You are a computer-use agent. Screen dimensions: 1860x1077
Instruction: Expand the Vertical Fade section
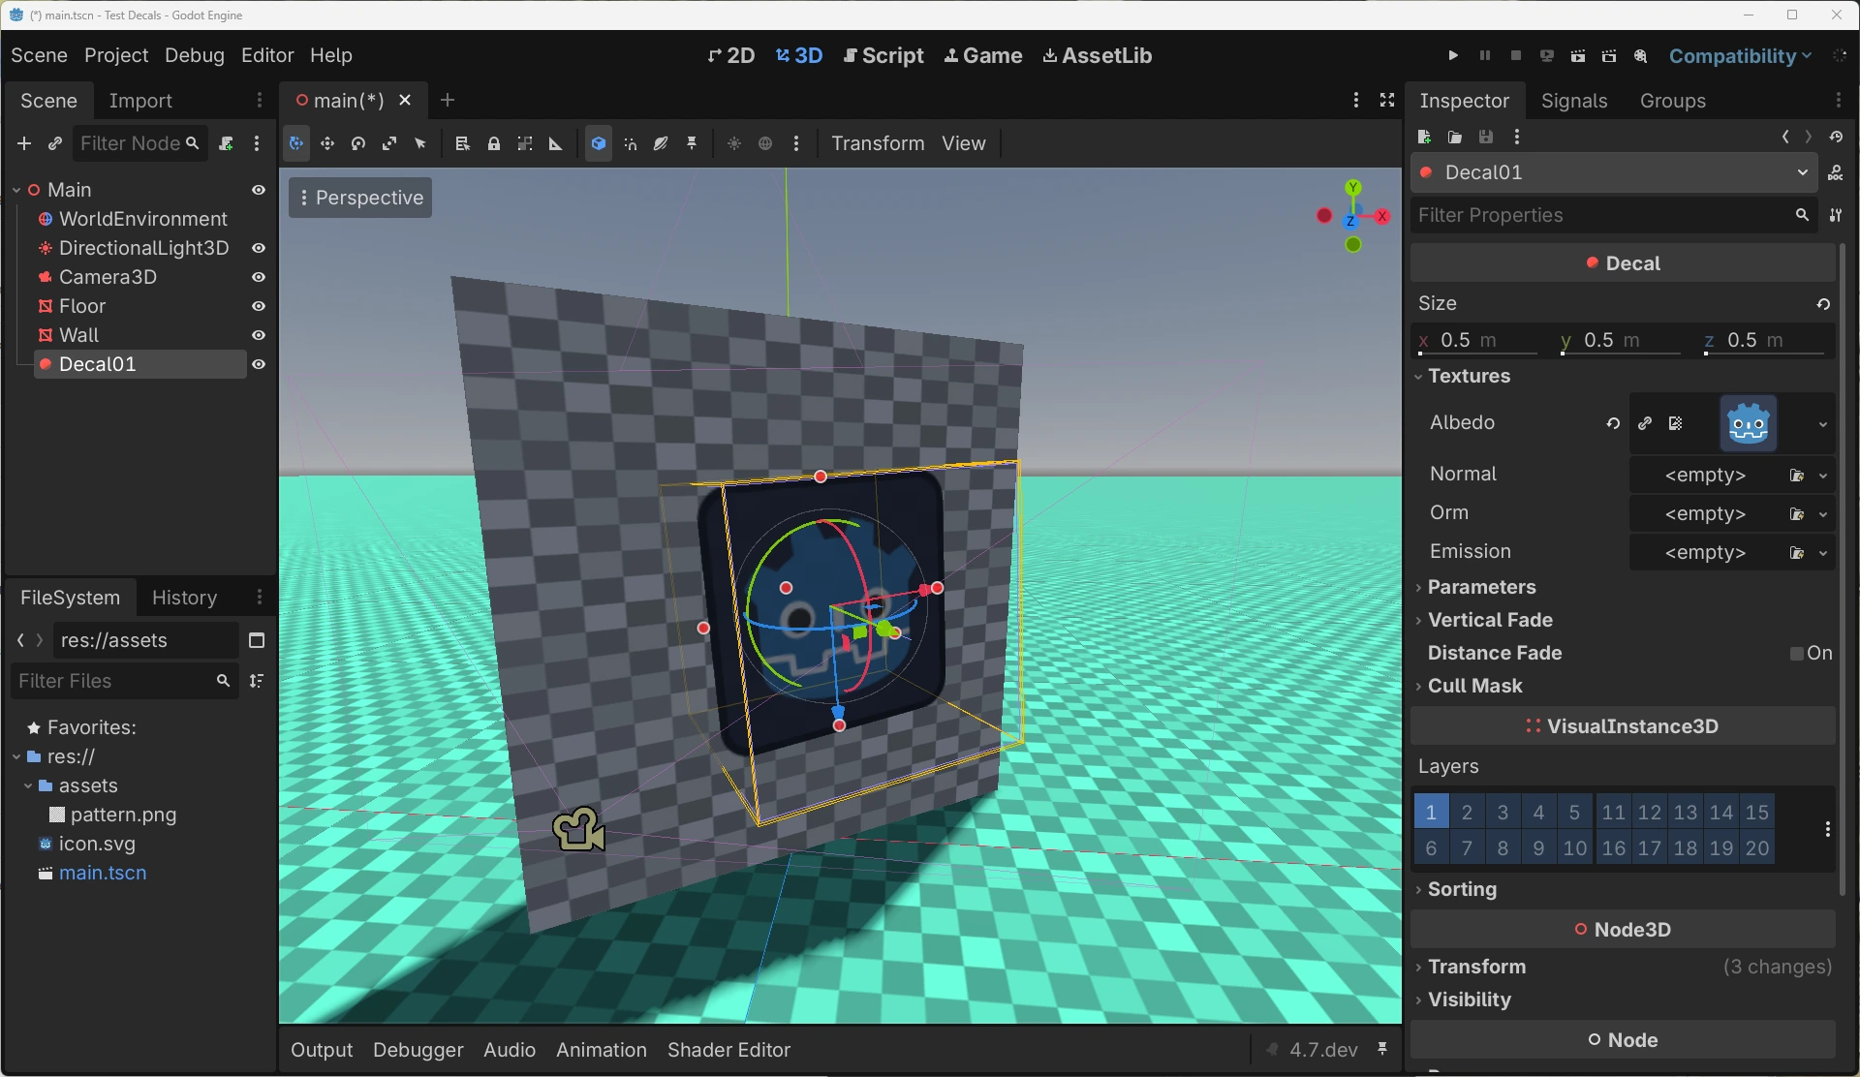click(x=1490, y=620)
